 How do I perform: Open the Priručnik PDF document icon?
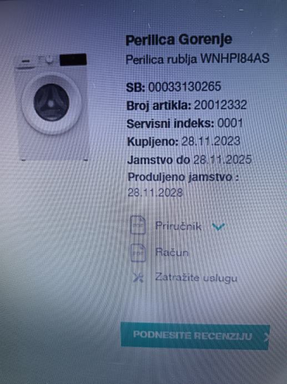[138, 225]
